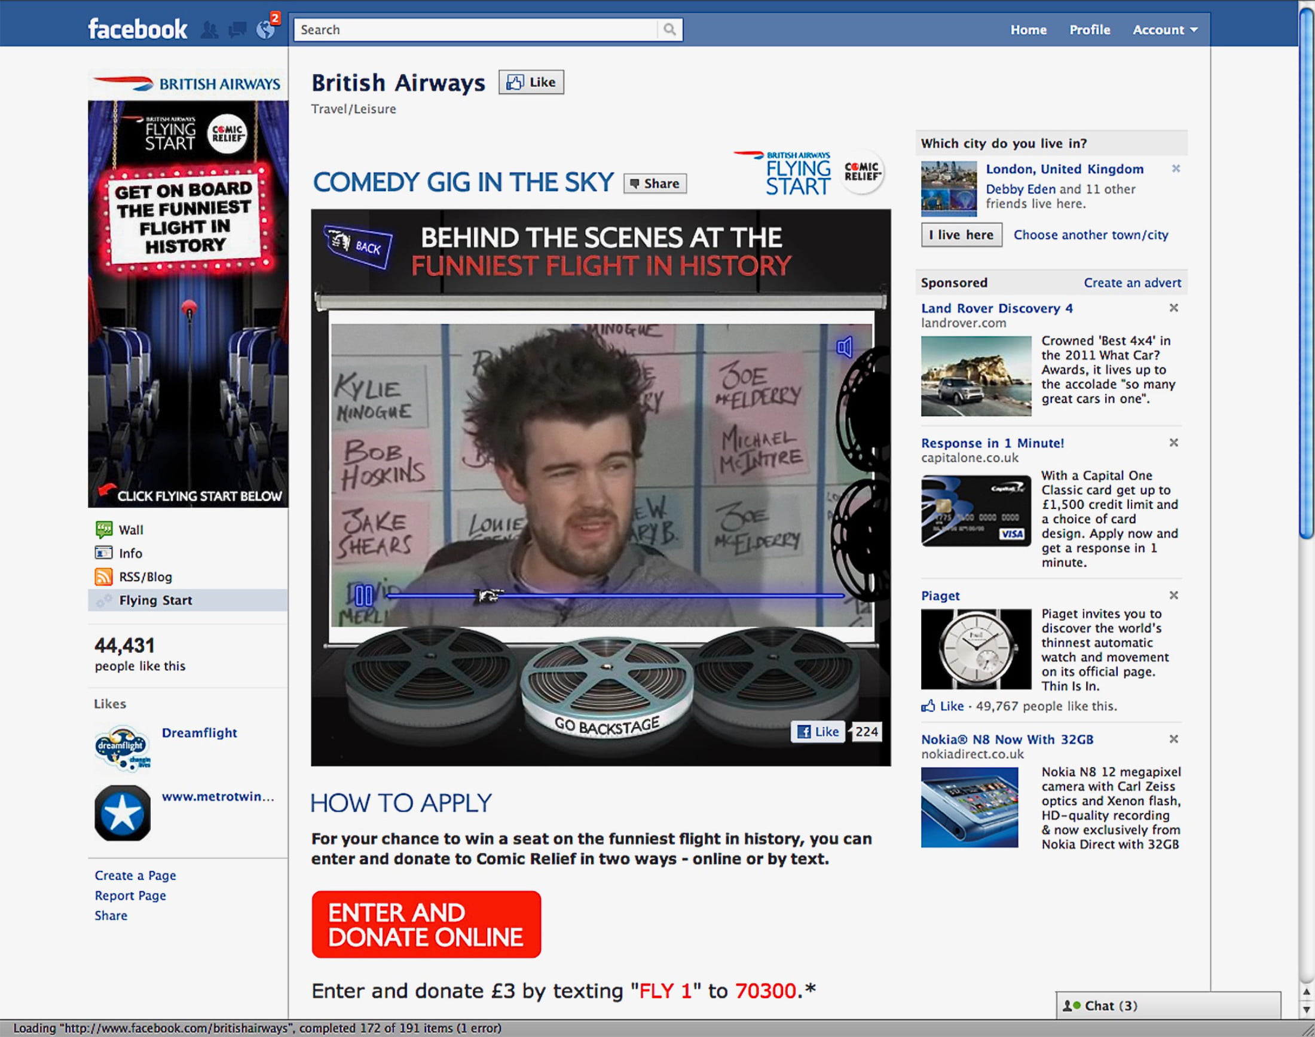Toggle Like on British Airways page
The image size is (1315, 1037).
(531, 82)
